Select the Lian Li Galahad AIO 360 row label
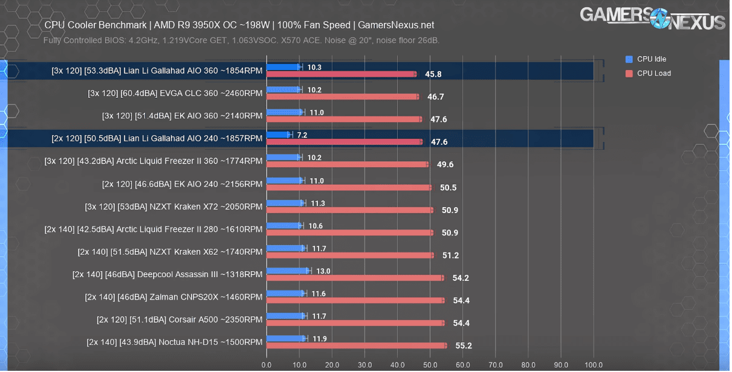This screenshot has height=372, width=732. click(x=157, y=71)
